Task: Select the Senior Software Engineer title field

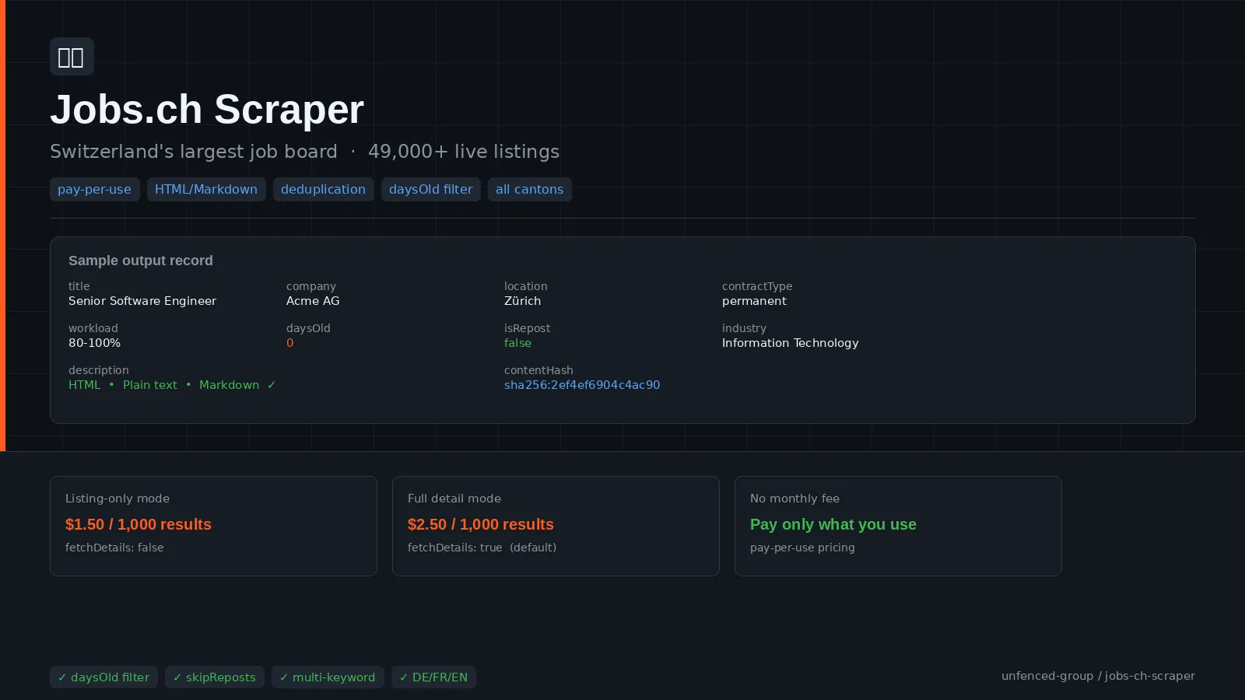Action: coord(142,300)
